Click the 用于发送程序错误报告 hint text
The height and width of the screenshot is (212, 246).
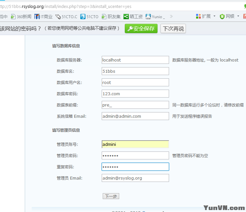click(x=192, y=116)
